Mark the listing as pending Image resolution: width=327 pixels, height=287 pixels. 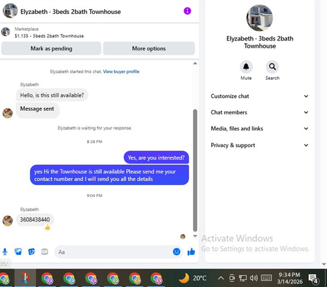51,48
